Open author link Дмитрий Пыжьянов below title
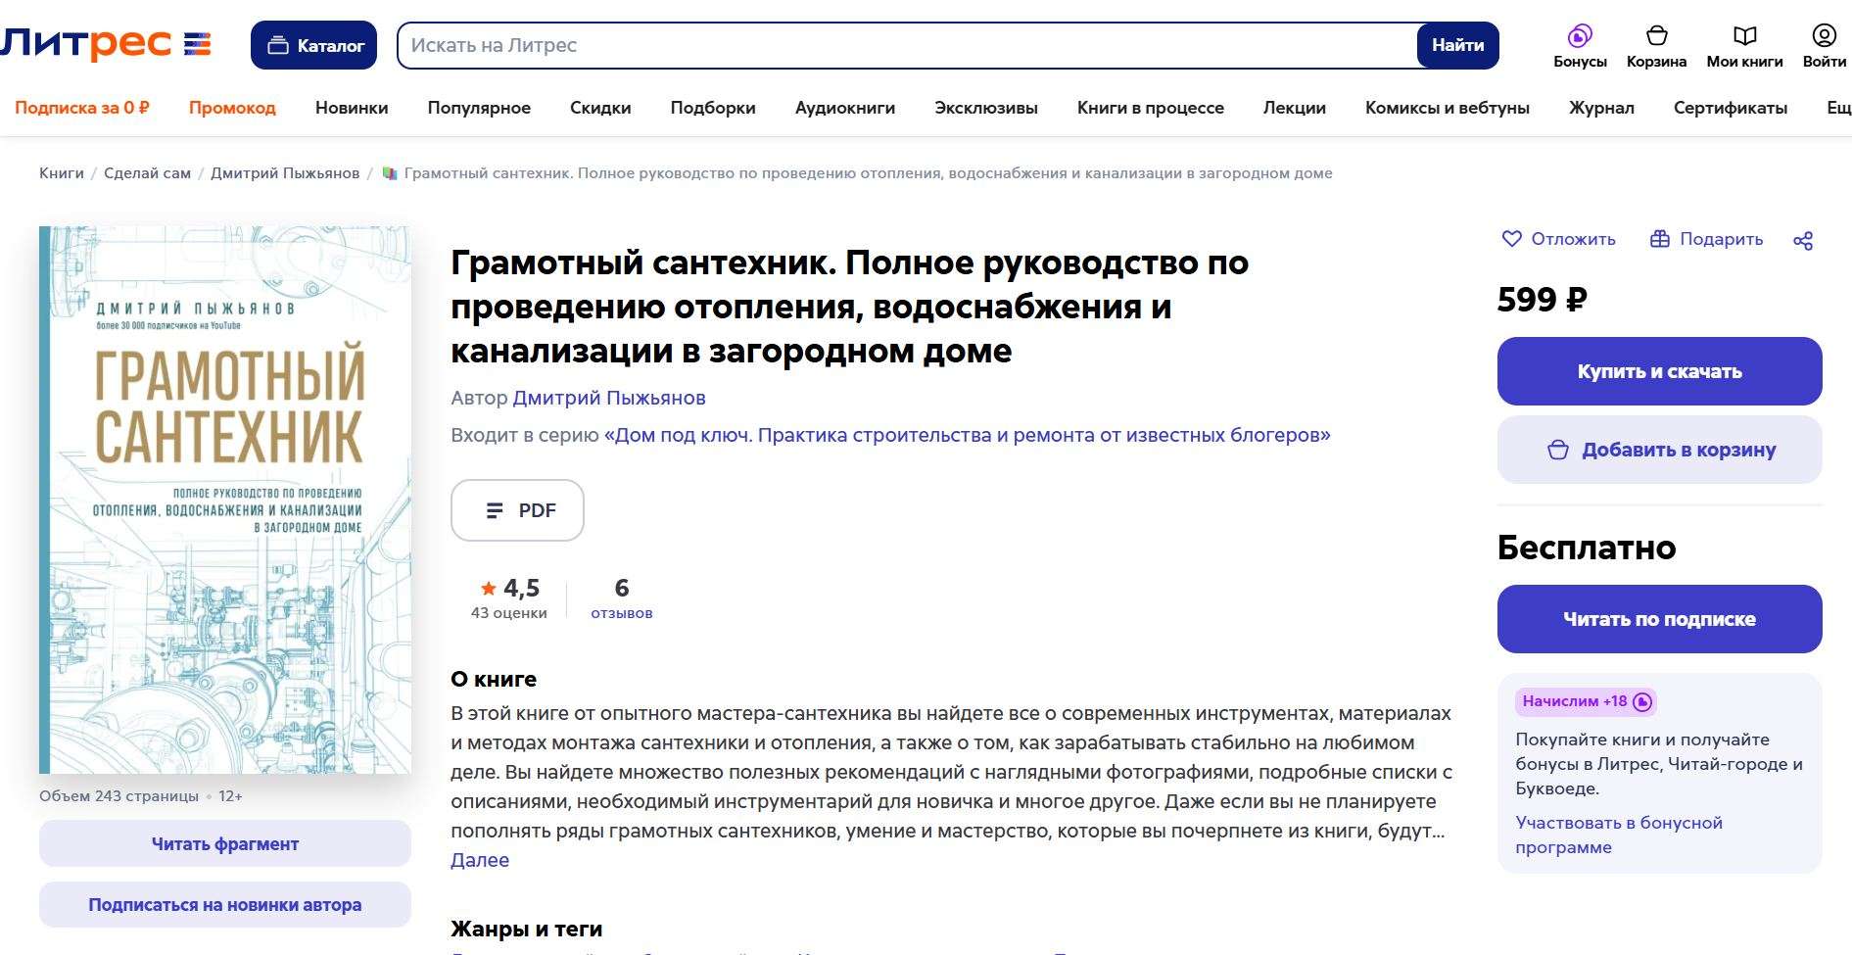 click(609, 398)
